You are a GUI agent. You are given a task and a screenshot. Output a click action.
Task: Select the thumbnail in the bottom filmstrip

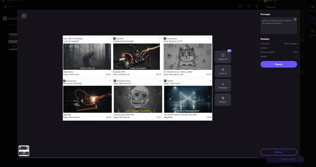[x=24, y=150]
